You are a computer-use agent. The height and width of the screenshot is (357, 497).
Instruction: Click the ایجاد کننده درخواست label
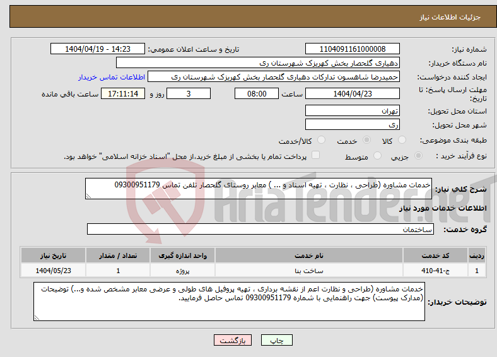[x=452, y=78]
